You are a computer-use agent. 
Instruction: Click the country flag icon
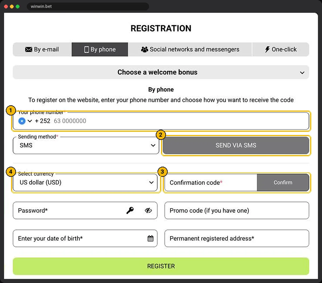pos(22,121)
